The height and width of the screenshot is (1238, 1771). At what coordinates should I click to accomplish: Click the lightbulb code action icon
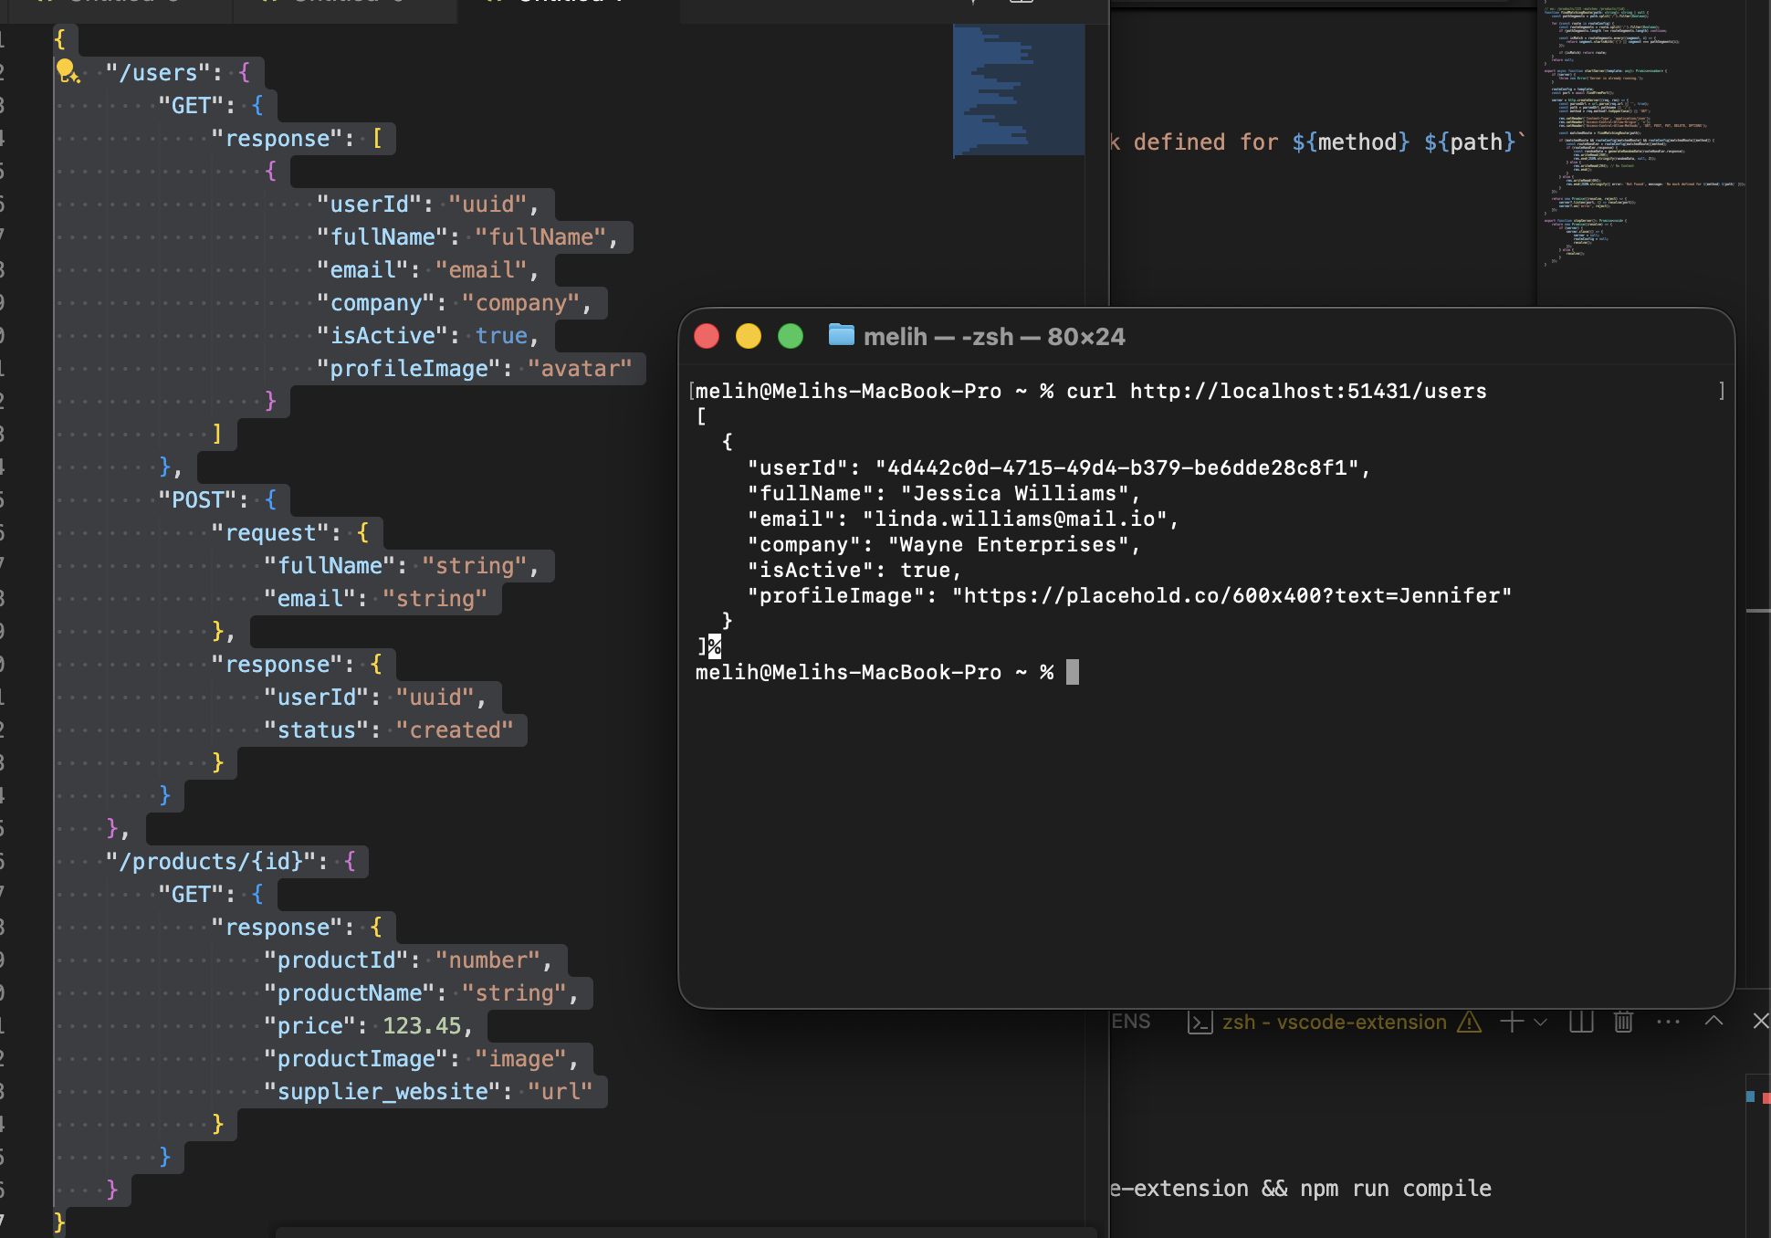pos(68,71)
